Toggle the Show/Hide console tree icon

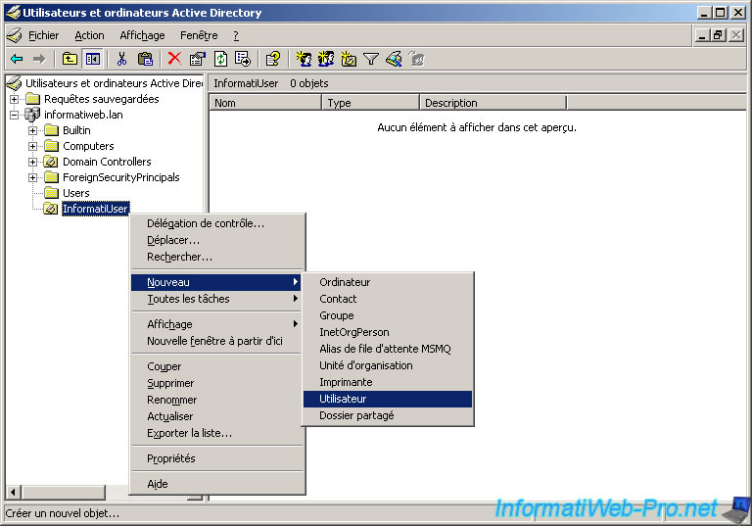pos(92,59)
